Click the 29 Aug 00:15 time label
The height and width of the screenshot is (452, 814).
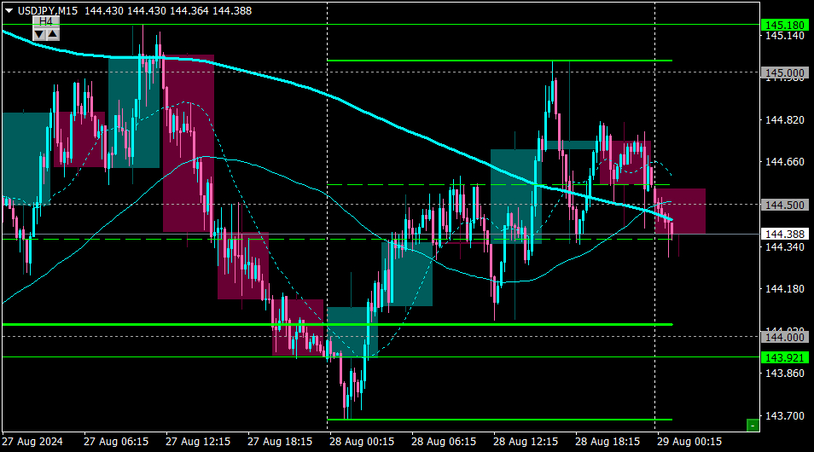coord(689,442)
